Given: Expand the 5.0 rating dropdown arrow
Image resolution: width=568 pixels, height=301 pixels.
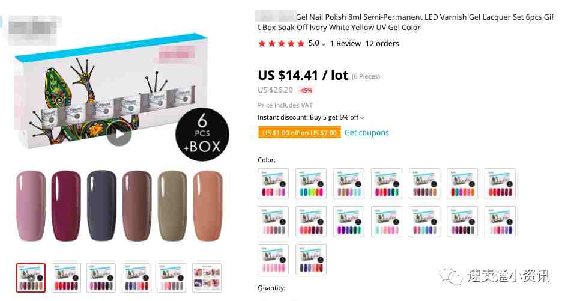Looking at the screenshot, I should pyautogui.click(x=324, y=44).
